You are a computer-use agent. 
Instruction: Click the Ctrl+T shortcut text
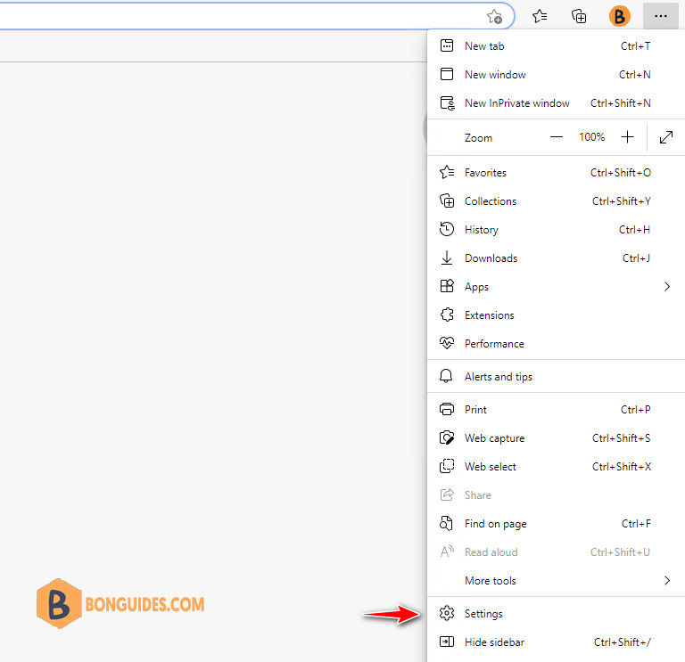(635, 46)
